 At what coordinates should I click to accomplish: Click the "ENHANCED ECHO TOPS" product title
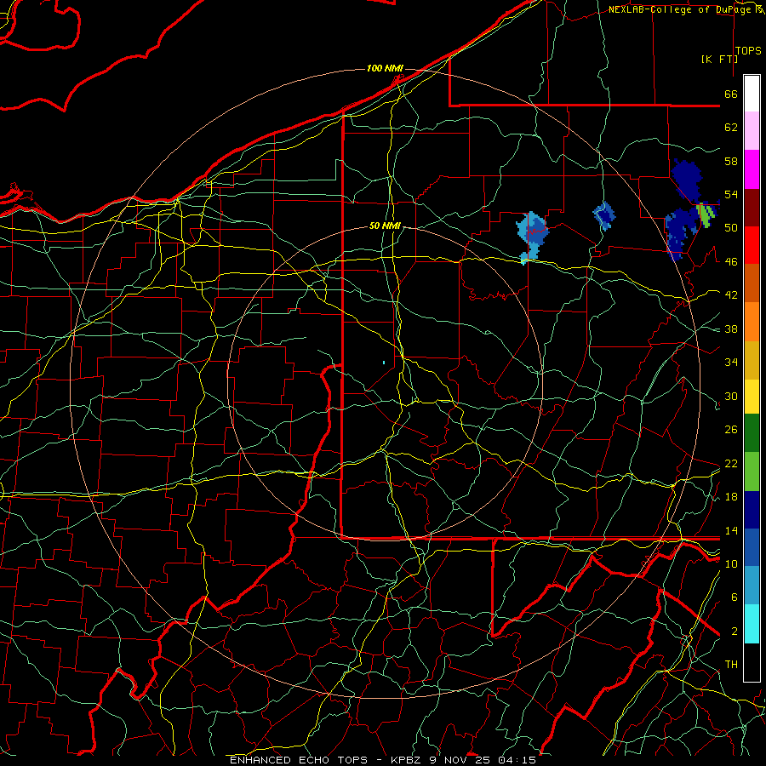click(298, 760)
